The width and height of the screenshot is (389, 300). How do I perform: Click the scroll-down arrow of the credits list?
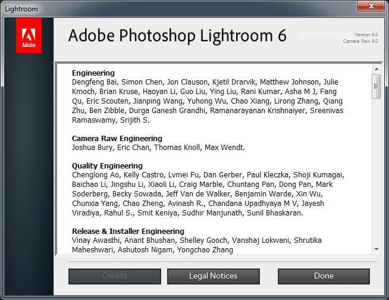pyautogui.click(x=377, y=249)
